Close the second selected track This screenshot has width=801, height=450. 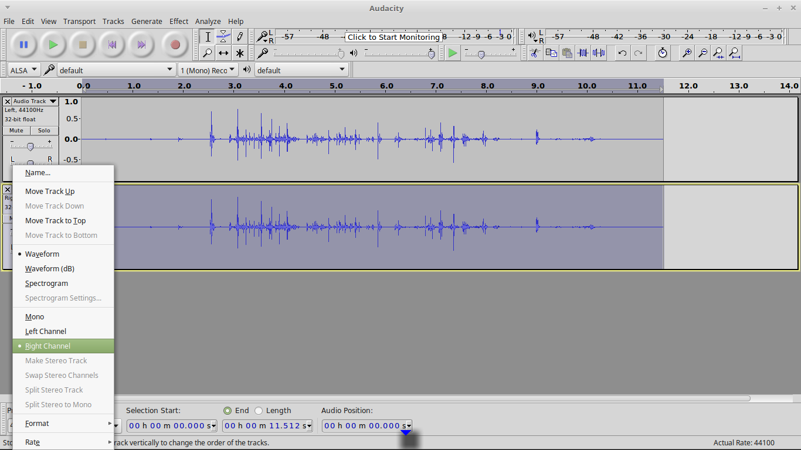point(8,189)
